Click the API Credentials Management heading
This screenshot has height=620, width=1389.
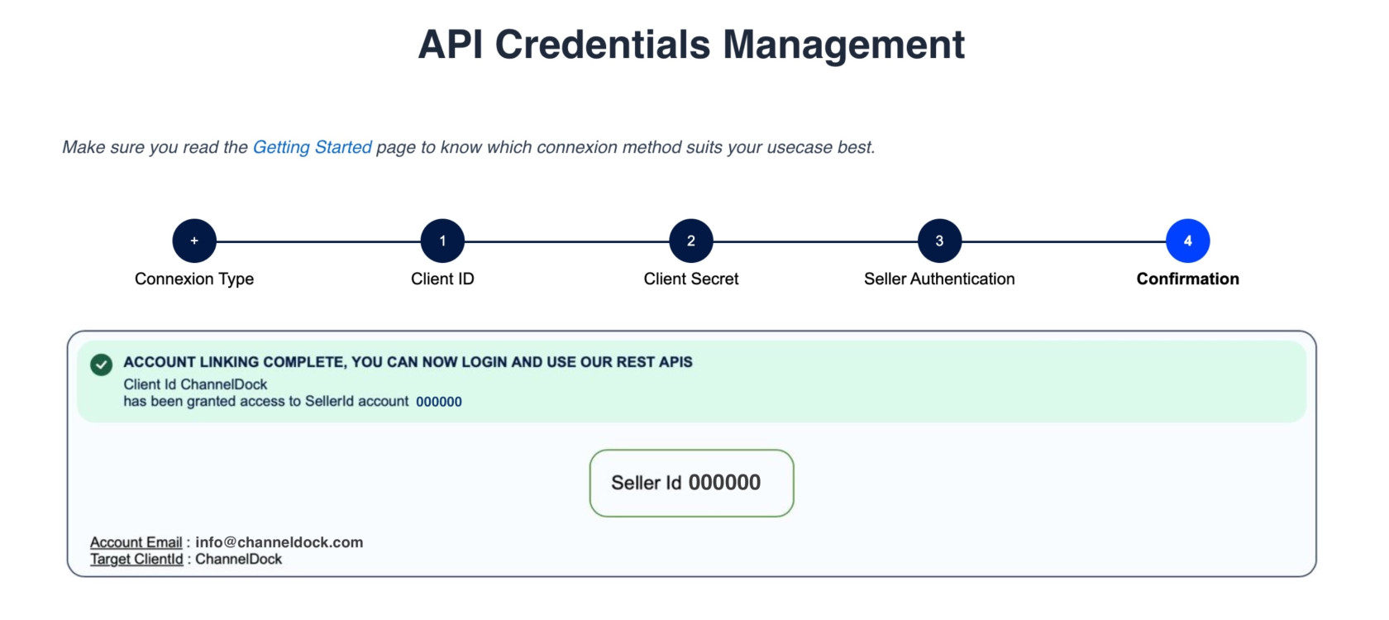point(691,45)
